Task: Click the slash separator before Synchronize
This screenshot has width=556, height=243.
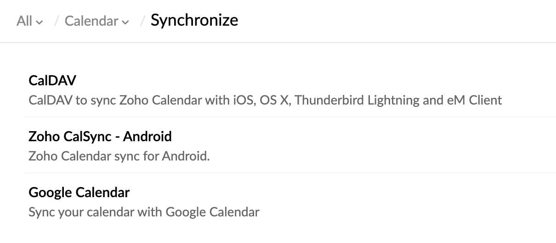Action: coord(142,21)
